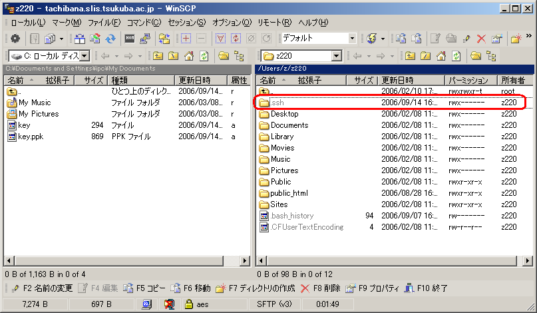Screen dimensions: 537x313
Task: Expand the session lightning icon dropdown arrow
Action: (x=383, y=39)
